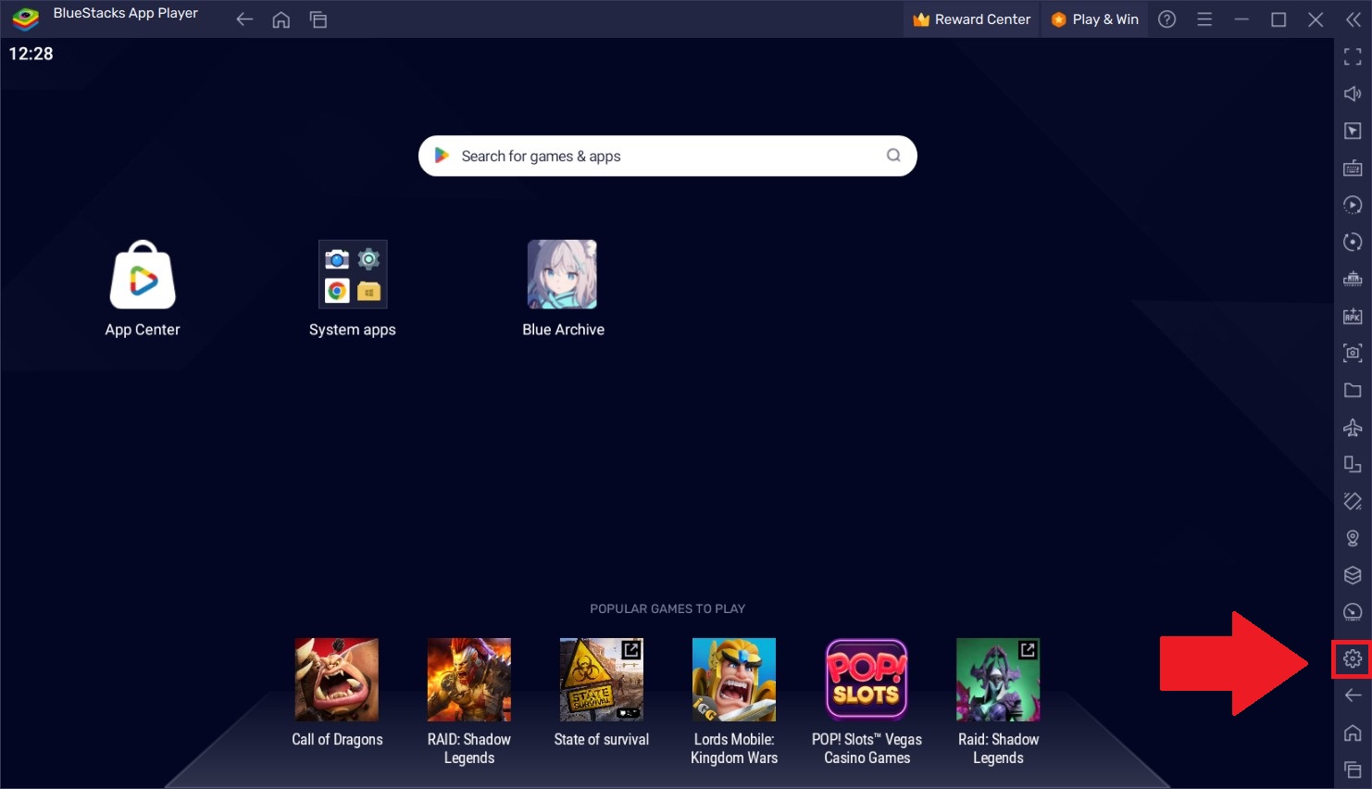This screenshot has height=789, width=1372.
Task: Open keyboard game controls from sidebar
Action: [x=1353, y=168]
